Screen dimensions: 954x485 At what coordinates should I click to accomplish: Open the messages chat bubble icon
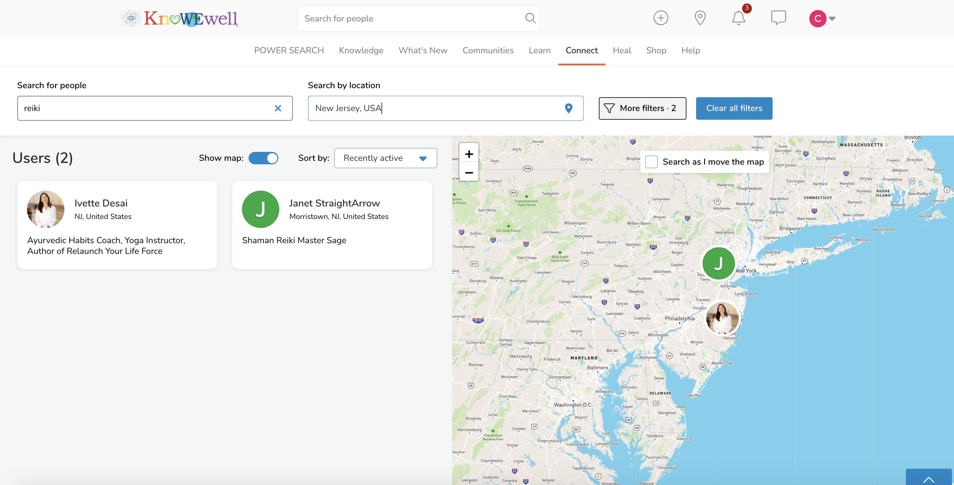coord(778,18)
